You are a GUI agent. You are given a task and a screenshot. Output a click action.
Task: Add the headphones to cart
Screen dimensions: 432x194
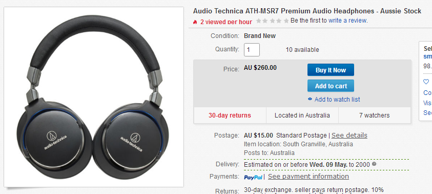(x=331, y=86)
